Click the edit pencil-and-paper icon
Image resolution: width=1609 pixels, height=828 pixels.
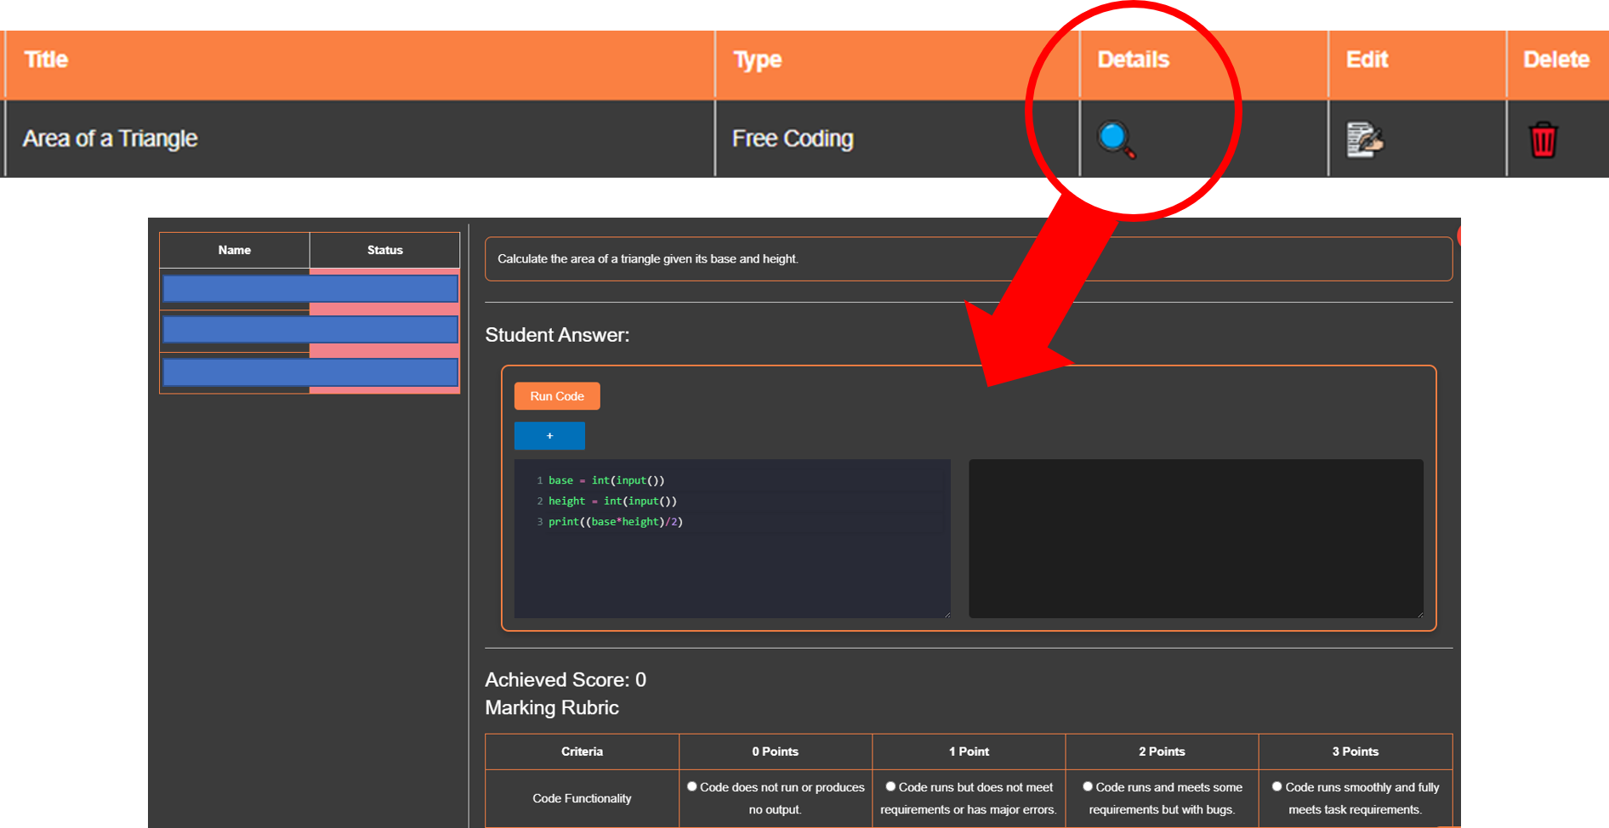coord(1364,140)
